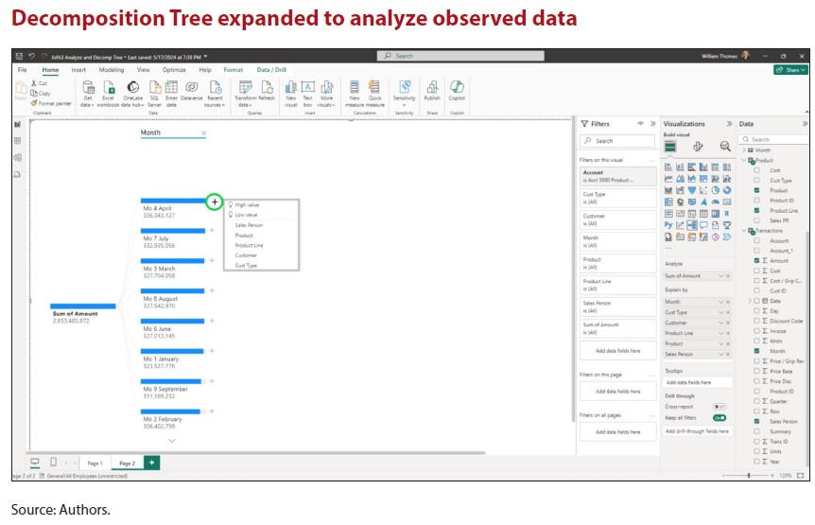
Task: Expand the Date hierarchy in Data pane
Action: (749, 301)
